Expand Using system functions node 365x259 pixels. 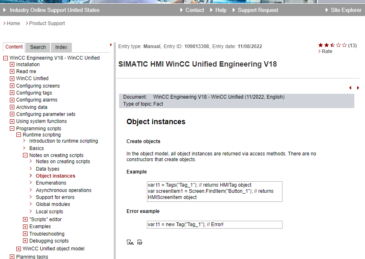coord(12,121)
